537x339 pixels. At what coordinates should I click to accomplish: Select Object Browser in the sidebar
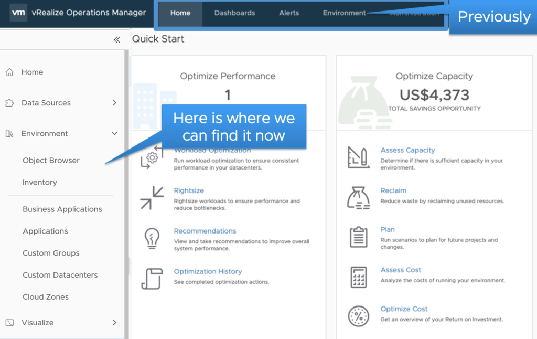[x=51, y=161]
